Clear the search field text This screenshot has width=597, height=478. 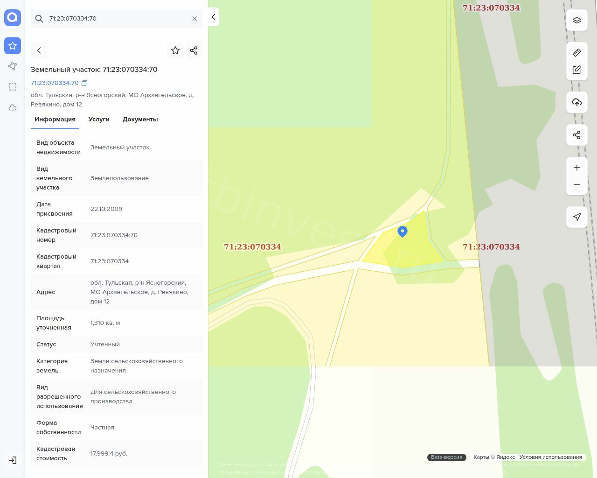click(194, 19)
